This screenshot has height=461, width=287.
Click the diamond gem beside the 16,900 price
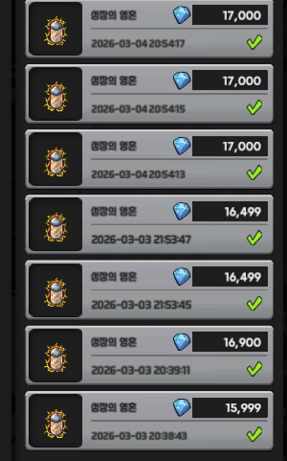182,342
